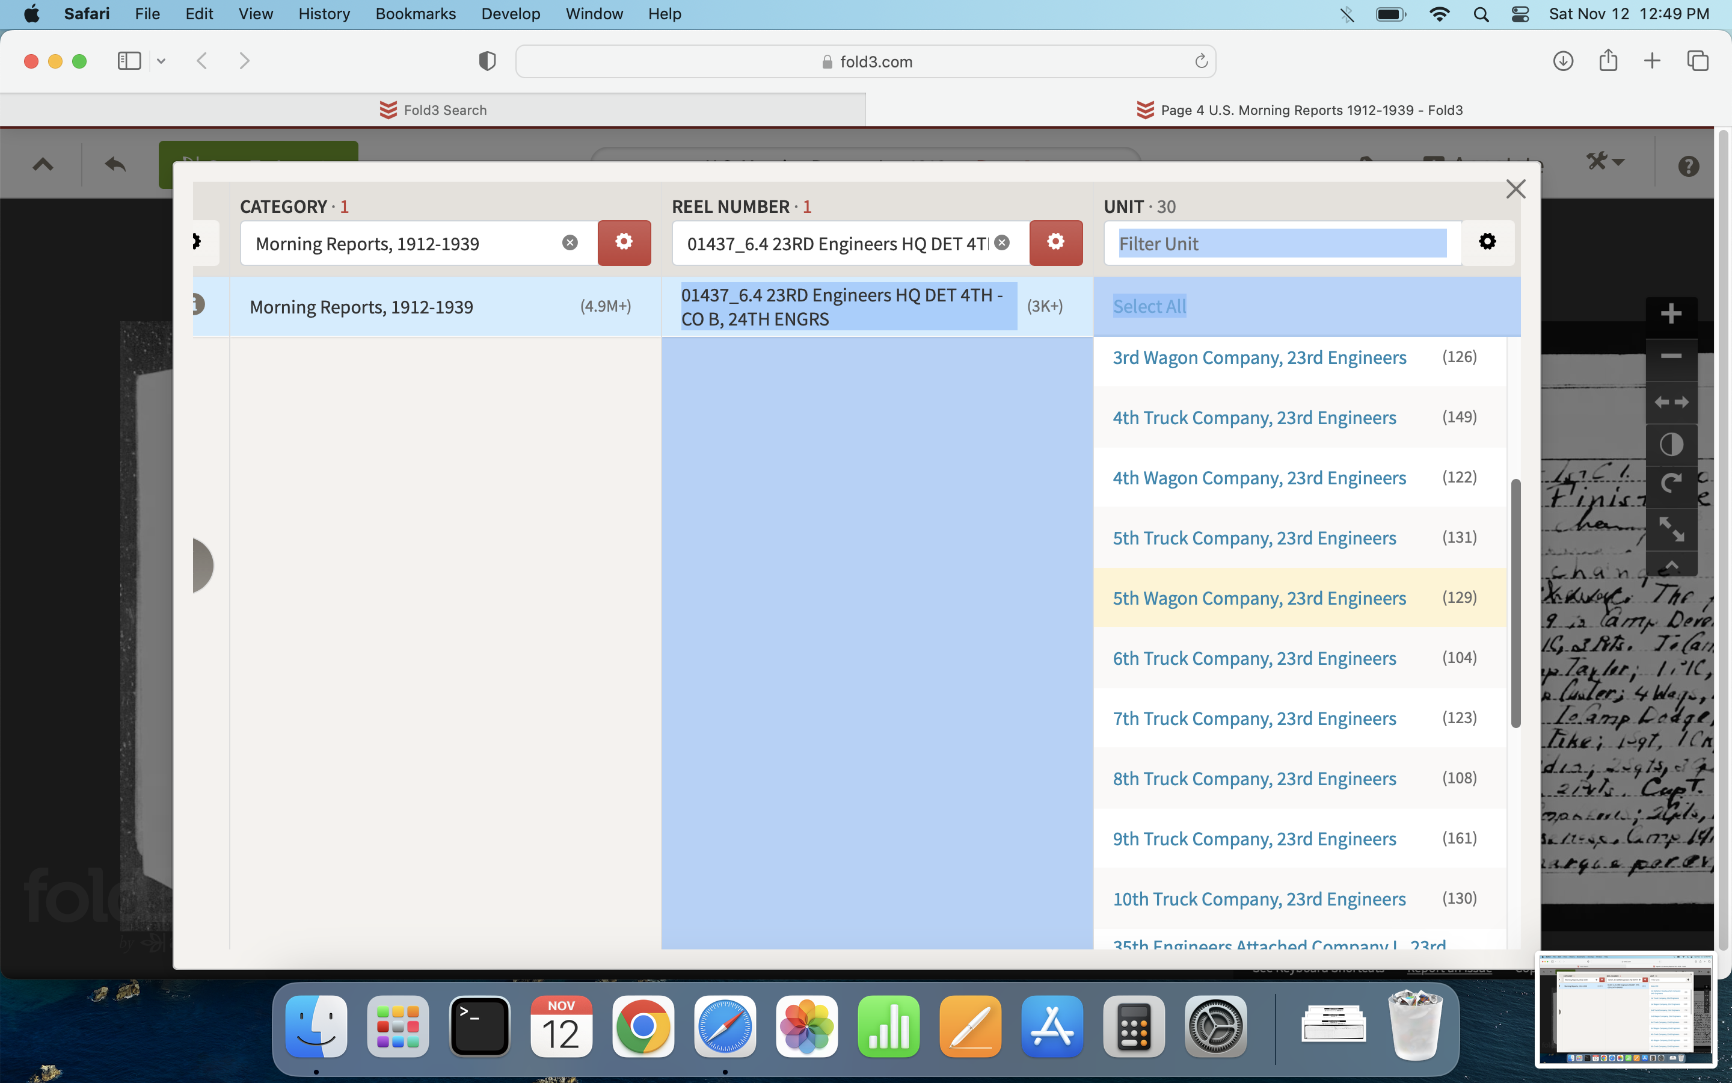
Task: Click the fit-width arrows icon
Action: pyautogui.click(x=1671, y=402)
